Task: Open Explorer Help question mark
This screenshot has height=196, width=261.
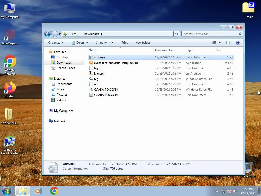Action: pyautogui.click(x=238, y=43)
